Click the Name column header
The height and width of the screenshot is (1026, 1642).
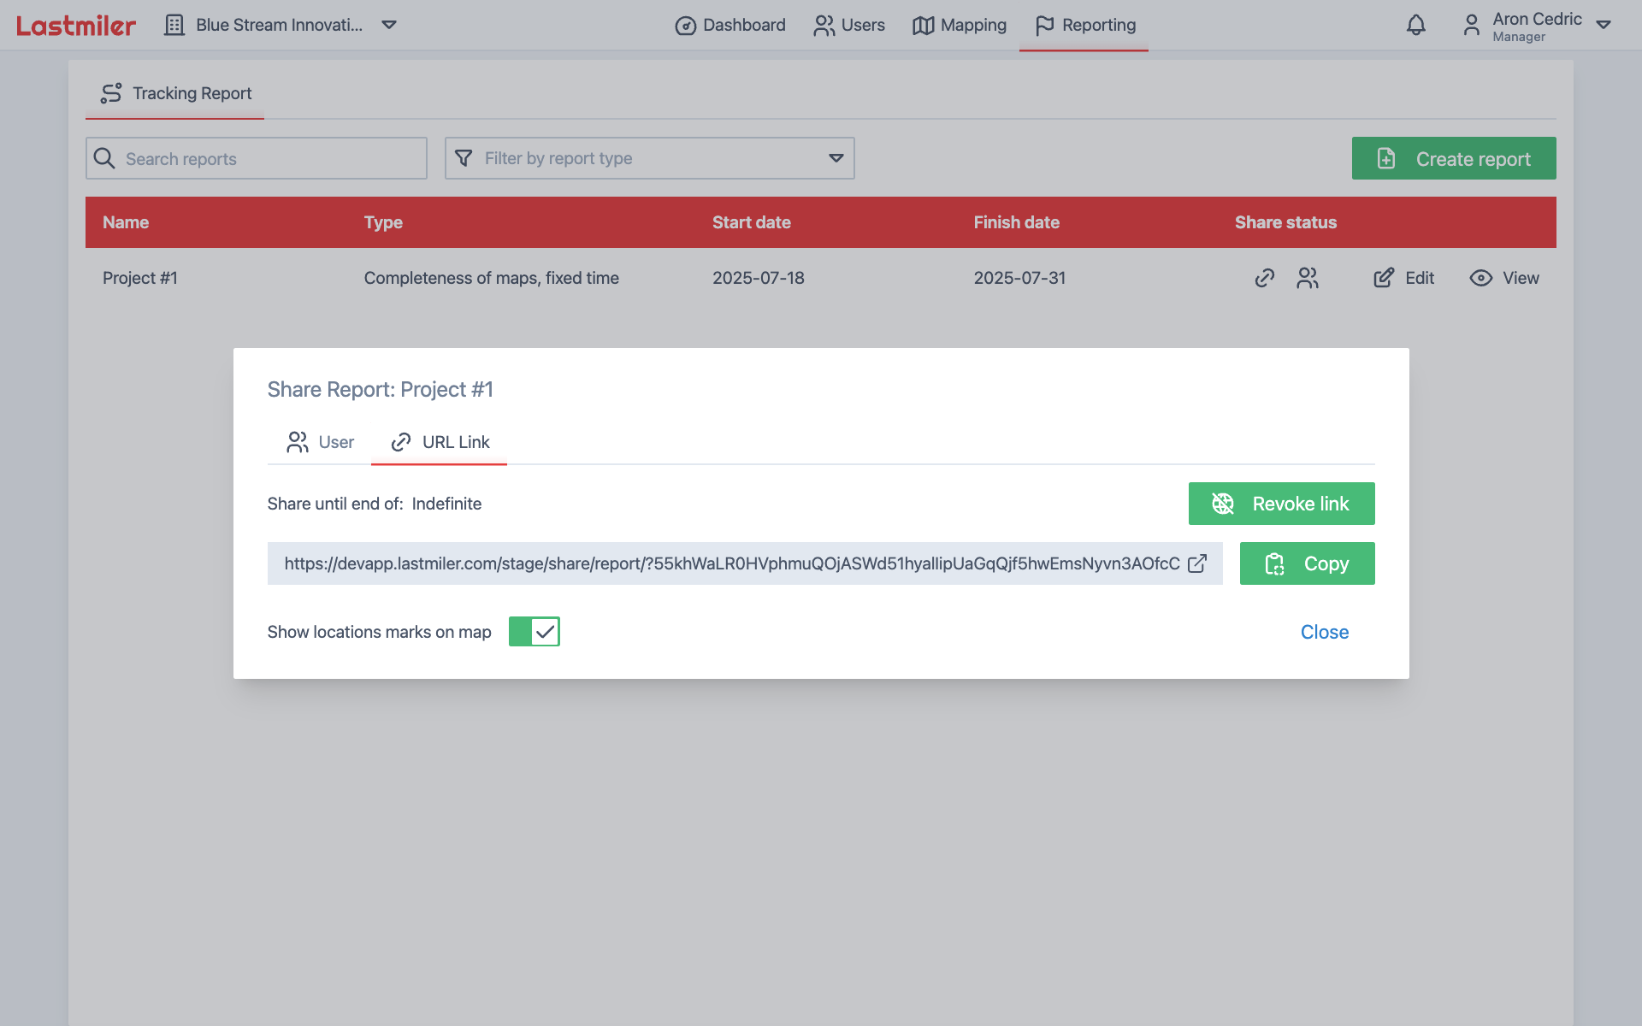(x=126, y=222)
